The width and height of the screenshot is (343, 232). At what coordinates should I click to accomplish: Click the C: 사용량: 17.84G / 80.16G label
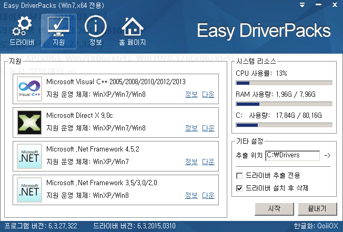(x=279, y=115)
